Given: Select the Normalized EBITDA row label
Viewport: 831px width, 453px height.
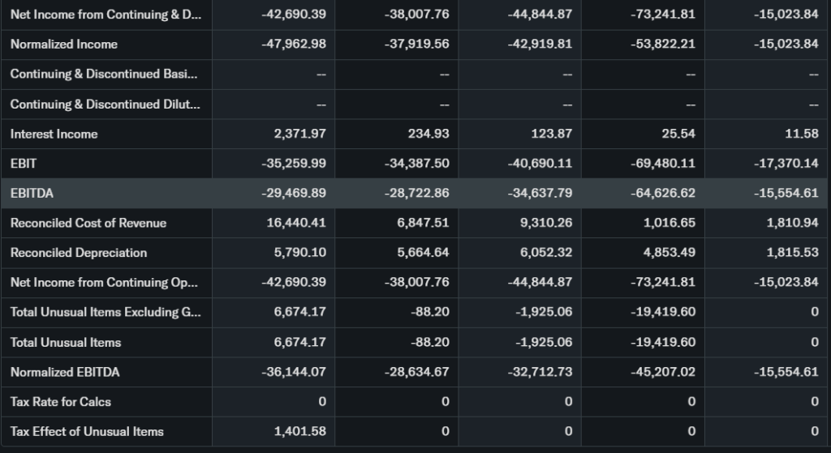Looking at the screenshot, I should pyautogui.click(x=65, y=373).
